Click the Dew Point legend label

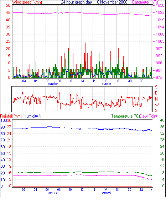pos(149,116)
